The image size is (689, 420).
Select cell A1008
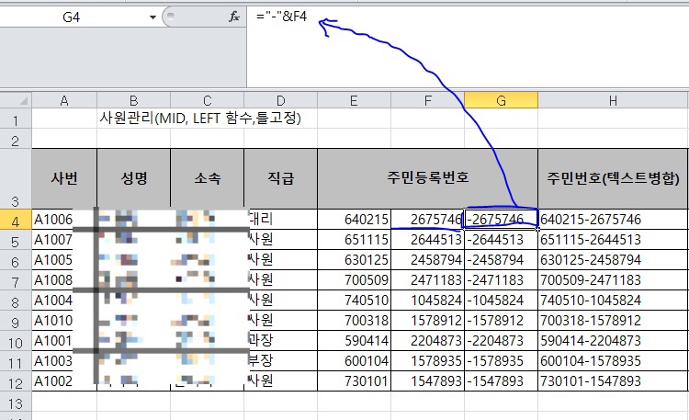[x=64, y=280]
